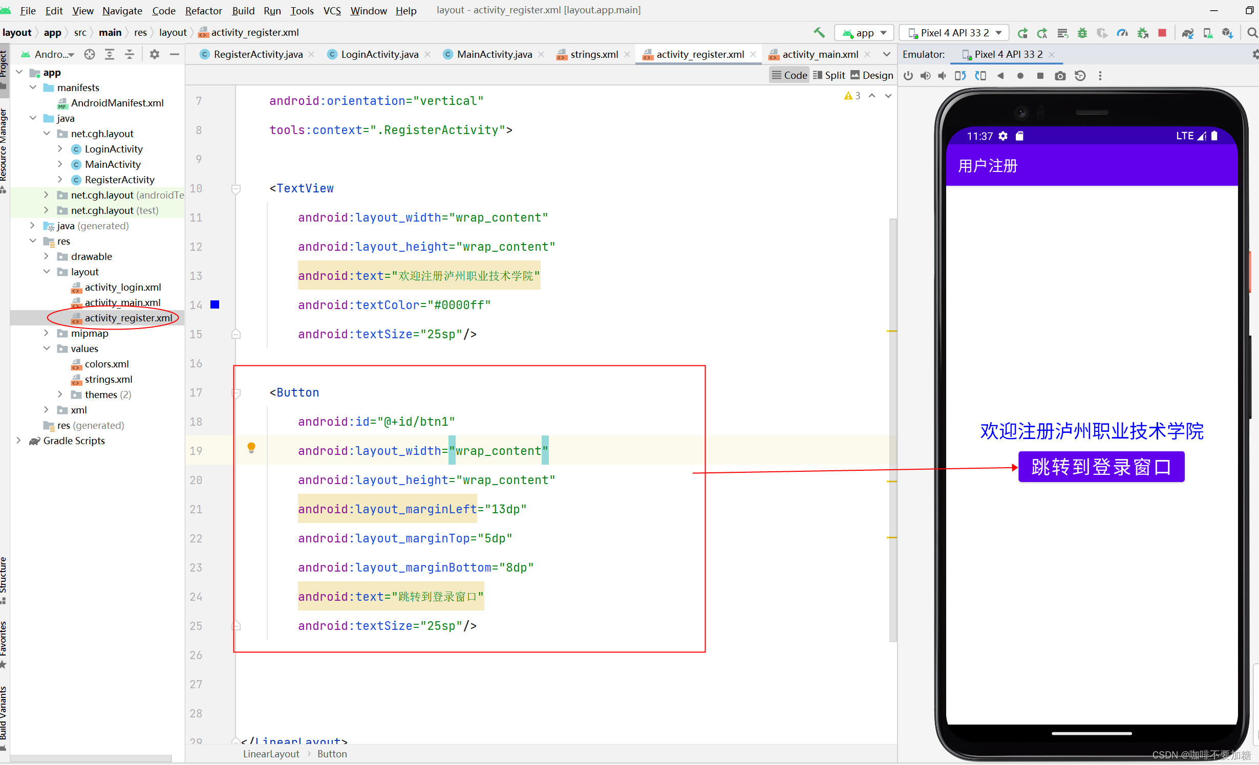
Task: Collapse the values folder in project tree
Action: coord(47,348)
